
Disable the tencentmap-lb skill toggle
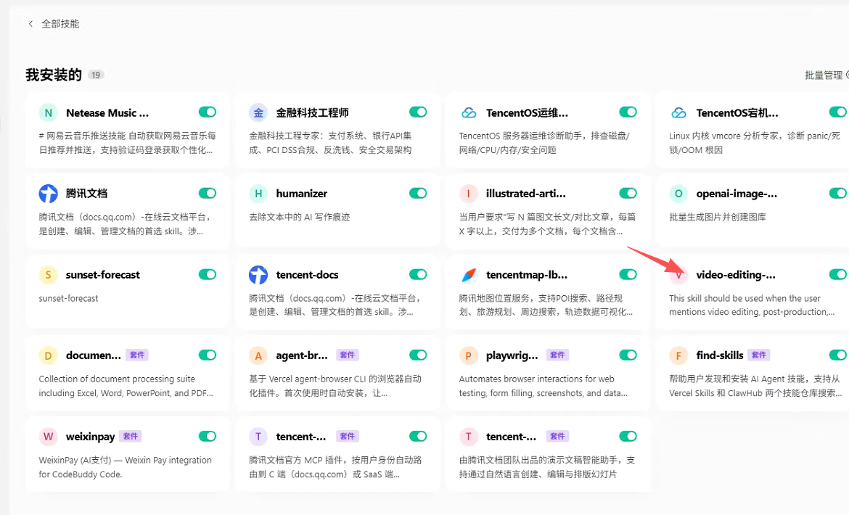(628, 274)
